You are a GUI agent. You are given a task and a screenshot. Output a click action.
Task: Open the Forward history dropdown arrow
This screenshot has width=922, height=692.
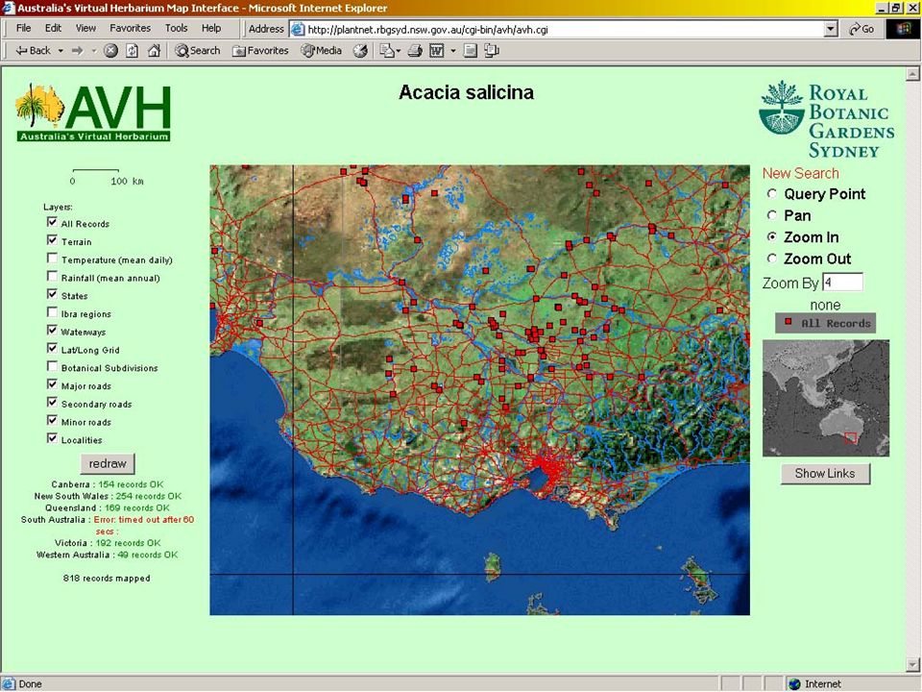coord(93,51)
